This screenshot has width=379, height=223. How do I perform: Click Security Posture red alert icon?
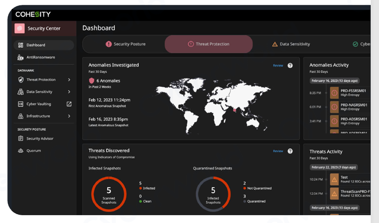pos(109,44)
